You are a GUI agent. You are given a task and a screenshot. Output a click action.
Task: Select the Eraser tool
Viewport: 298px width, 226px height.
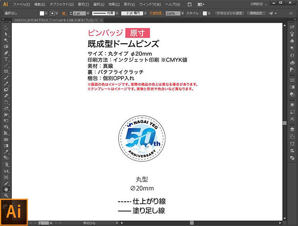[x=6, y=96]
